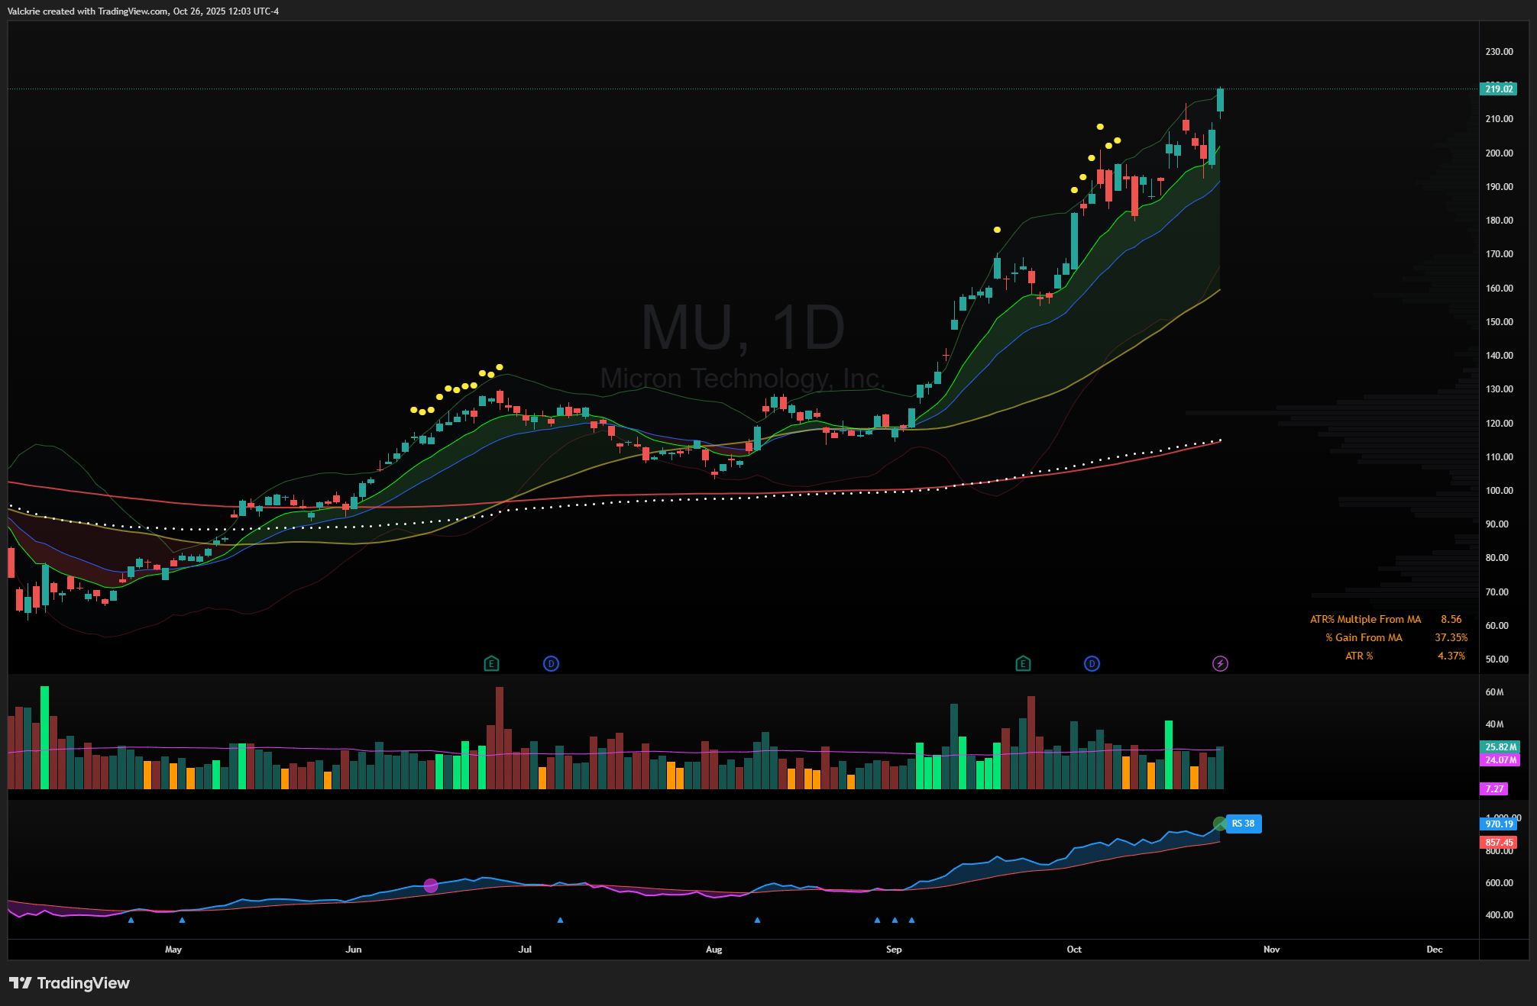This screenshot has width=1537, height=1006.
Task: Click the June earnings E marker
Action: pos(491,663)
